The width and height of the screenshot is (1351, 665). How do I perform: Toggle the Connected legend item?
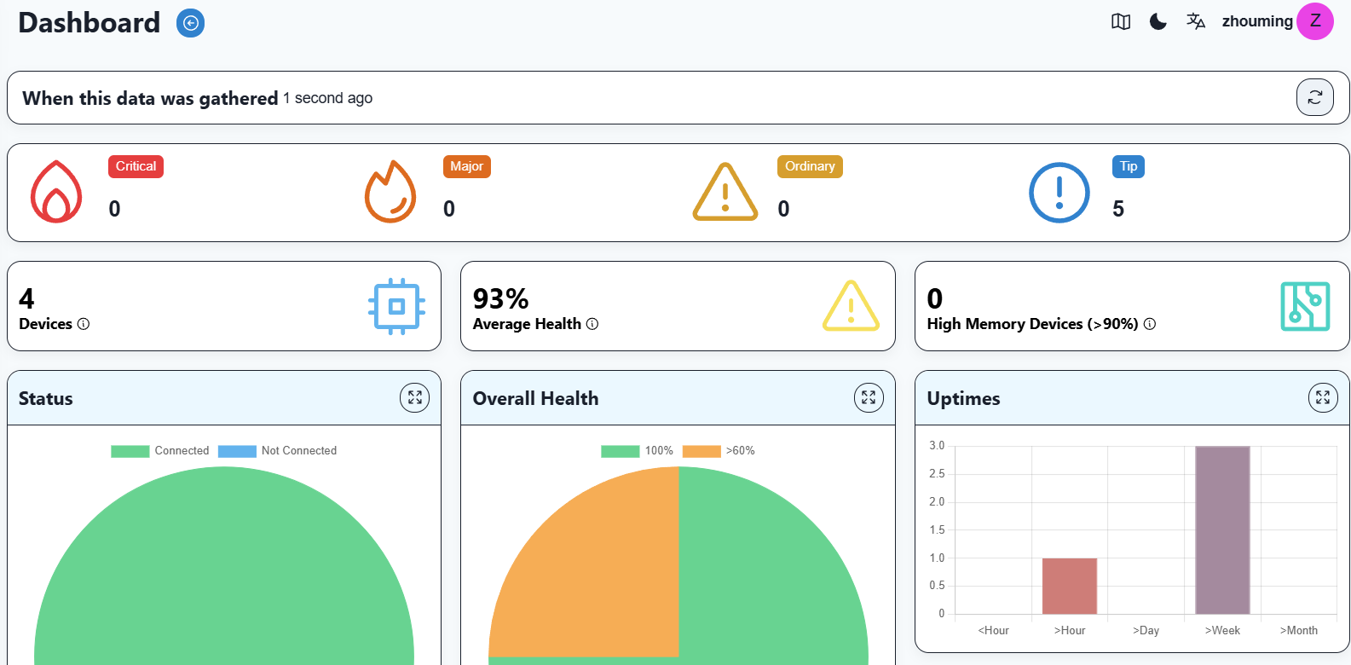160,451
